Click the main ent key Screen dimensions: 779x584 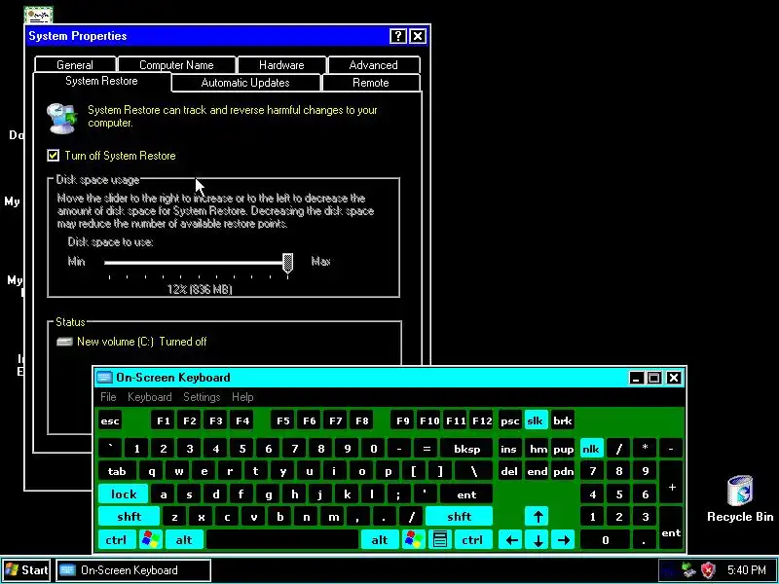point(466,494)
